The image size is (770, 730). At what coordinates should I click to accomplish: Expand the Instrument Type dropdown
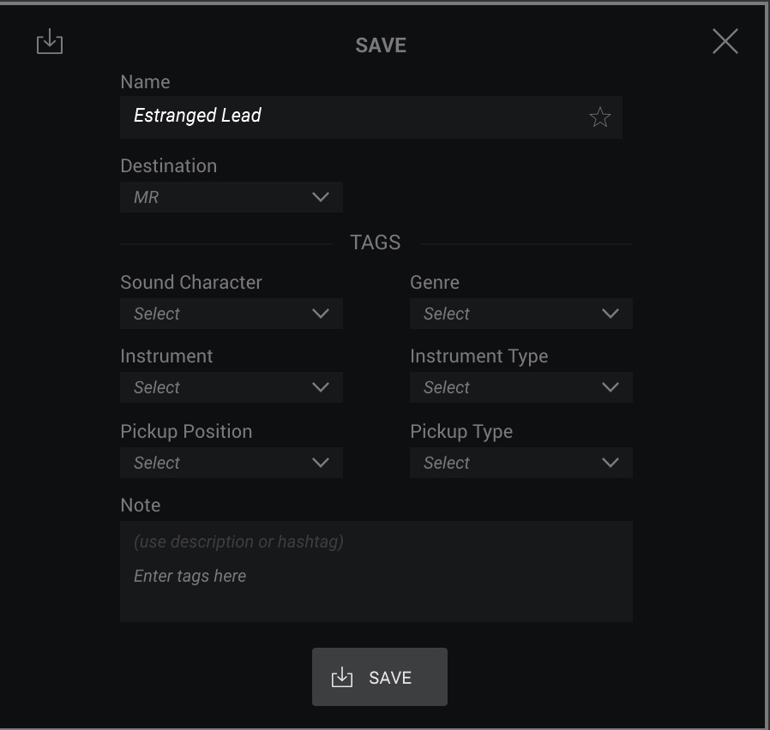click(521, 387)
